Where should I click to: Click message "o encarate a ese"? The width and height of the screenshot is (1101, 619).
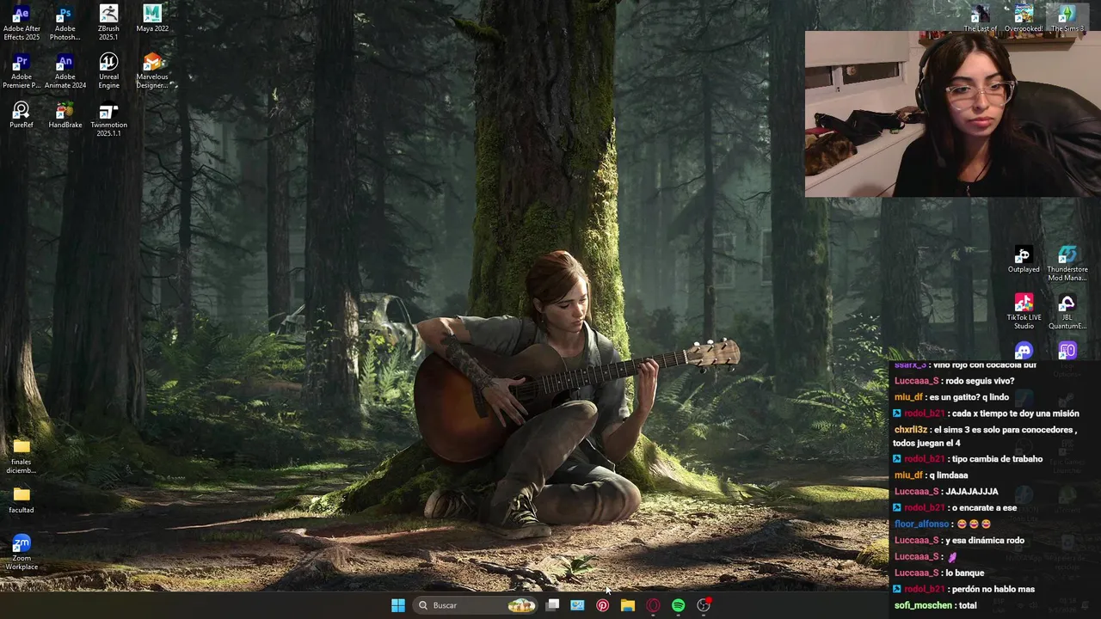point(984,508)
